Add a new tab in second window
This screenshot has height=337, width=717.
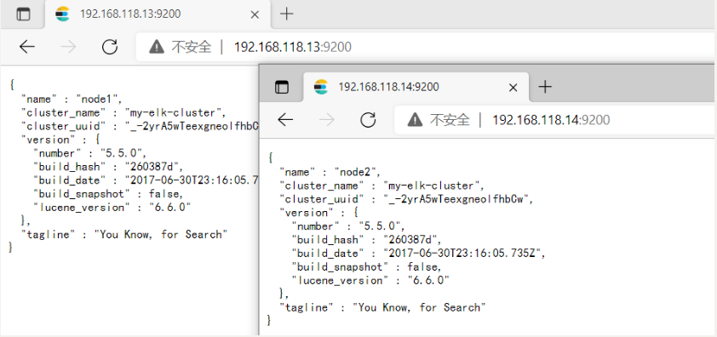pyautogui.click(x=545, y=87)
